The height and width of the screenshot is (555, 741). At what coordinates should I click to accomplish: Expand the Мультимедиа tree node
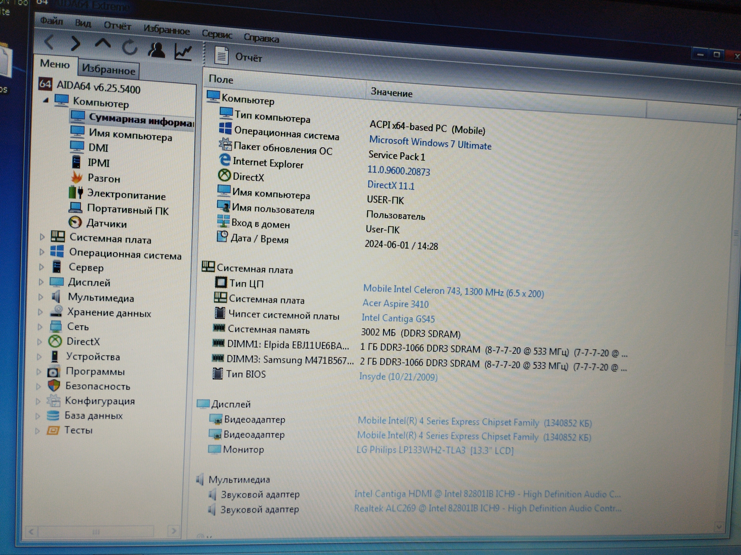41,297
